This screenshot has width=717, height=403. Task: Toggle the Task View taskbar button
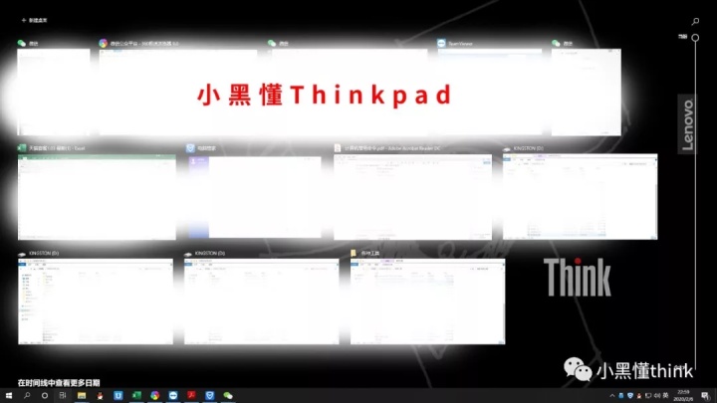click(x=63, y=396)
